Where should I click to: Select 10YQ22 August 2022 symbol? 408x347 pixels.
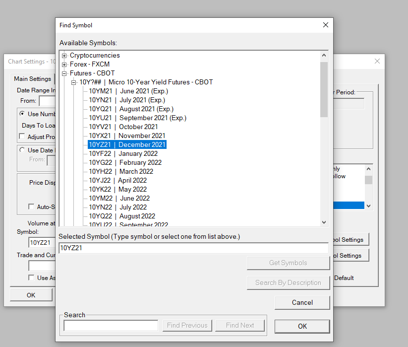(x=122, y=216)
